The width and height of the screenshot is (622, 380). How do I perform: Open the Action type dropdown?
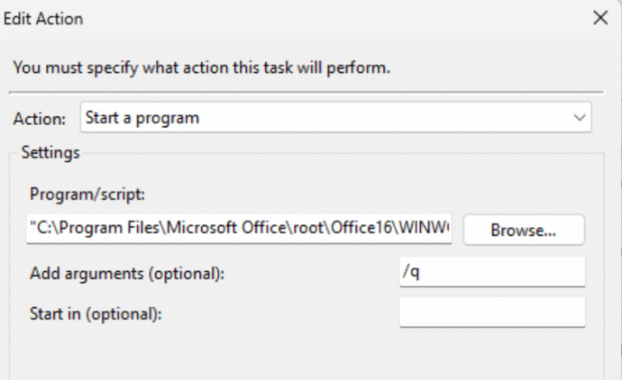(x=335, y=118)
